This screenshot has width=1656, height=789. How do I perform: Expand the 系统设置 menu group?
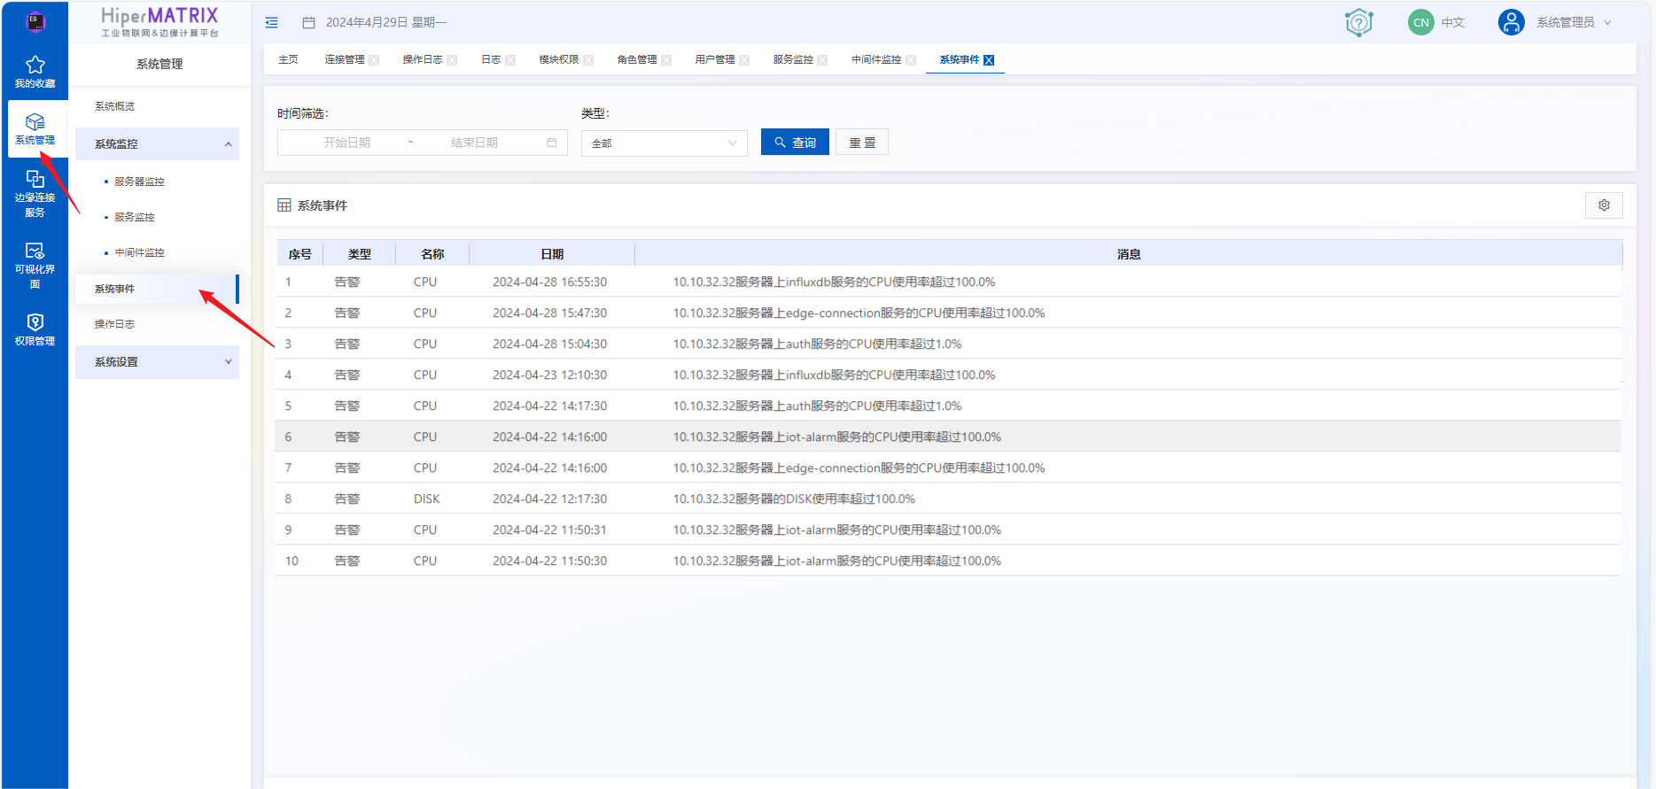coord(157,362)
